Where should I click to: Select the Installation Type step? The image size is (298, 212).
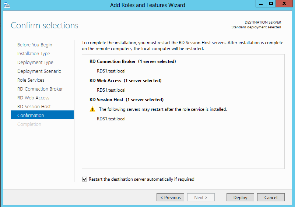[x=34, y=54]
